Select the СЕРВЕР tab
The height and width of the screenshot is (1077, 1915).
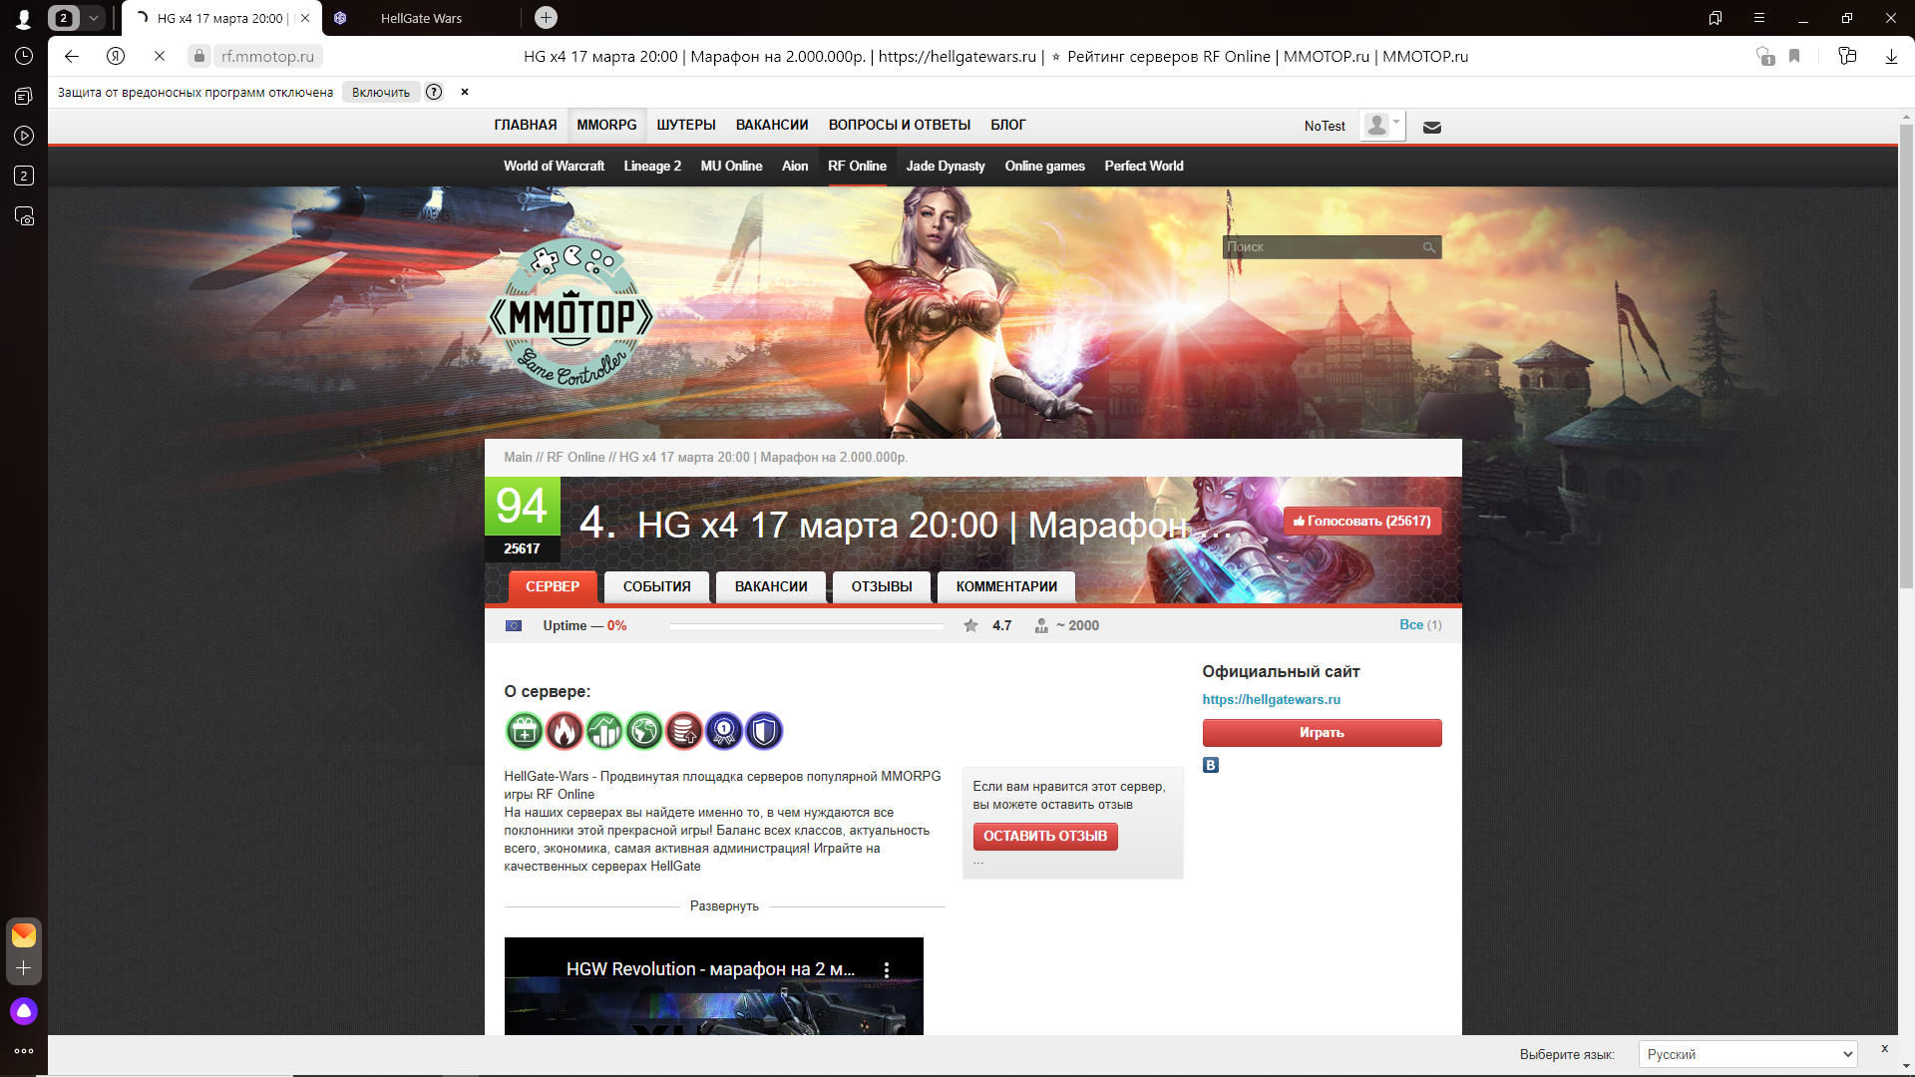pyautogui.click(x=553, y=586)
